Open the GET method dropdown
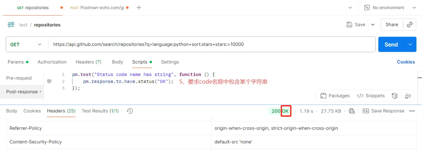Viewport: 422px width, 152px height. (x=26, y=45)
